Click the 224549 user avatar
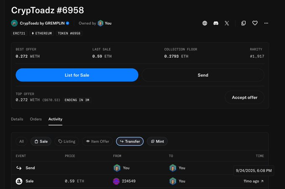This screenshot has width=285, height=189. tap(117, 181)
